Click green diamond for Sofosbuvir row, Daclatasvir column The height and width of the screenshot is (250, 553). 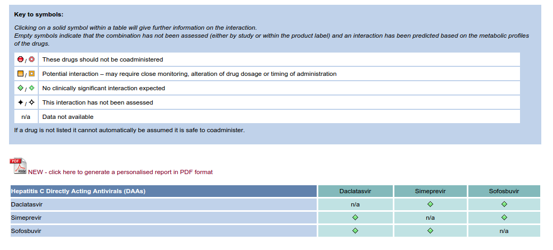point(355,231)
